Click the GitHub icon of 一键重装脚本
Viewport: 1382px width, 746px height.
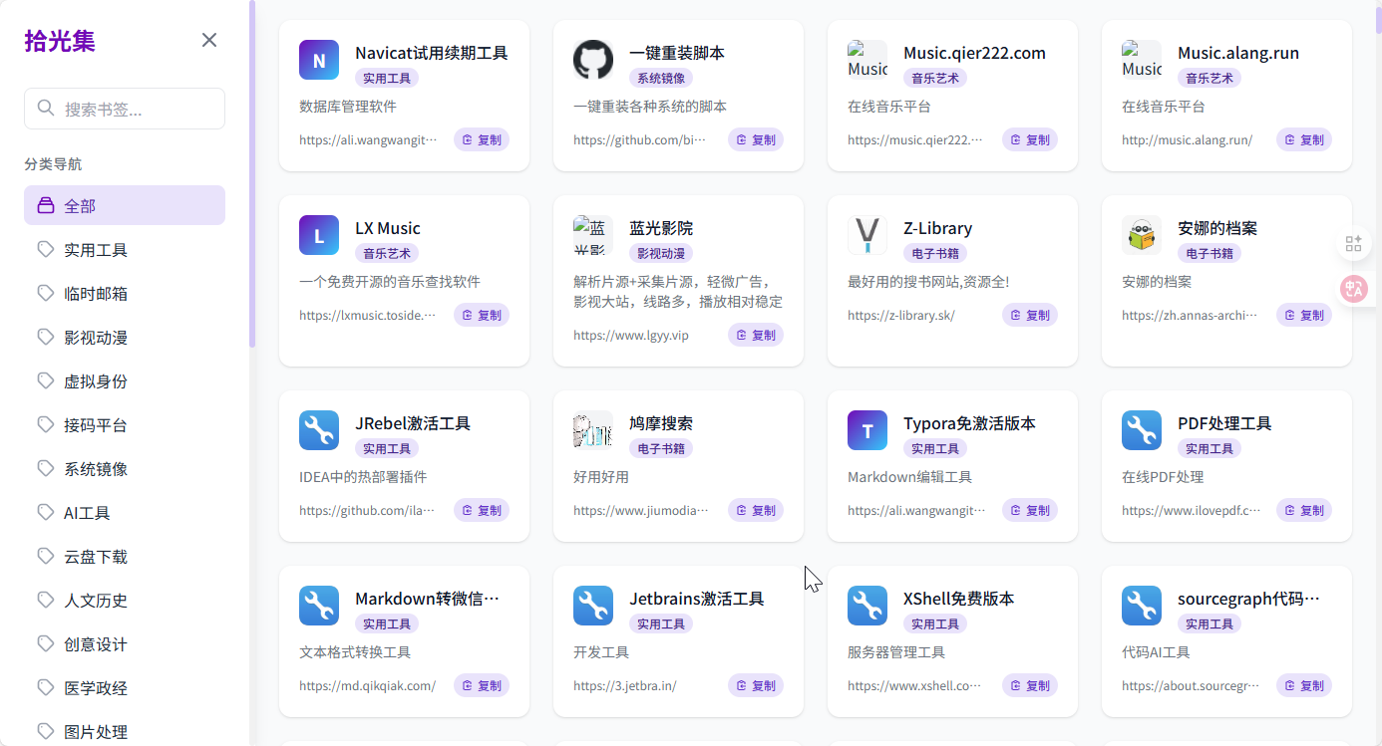click(x=593, y=60)
